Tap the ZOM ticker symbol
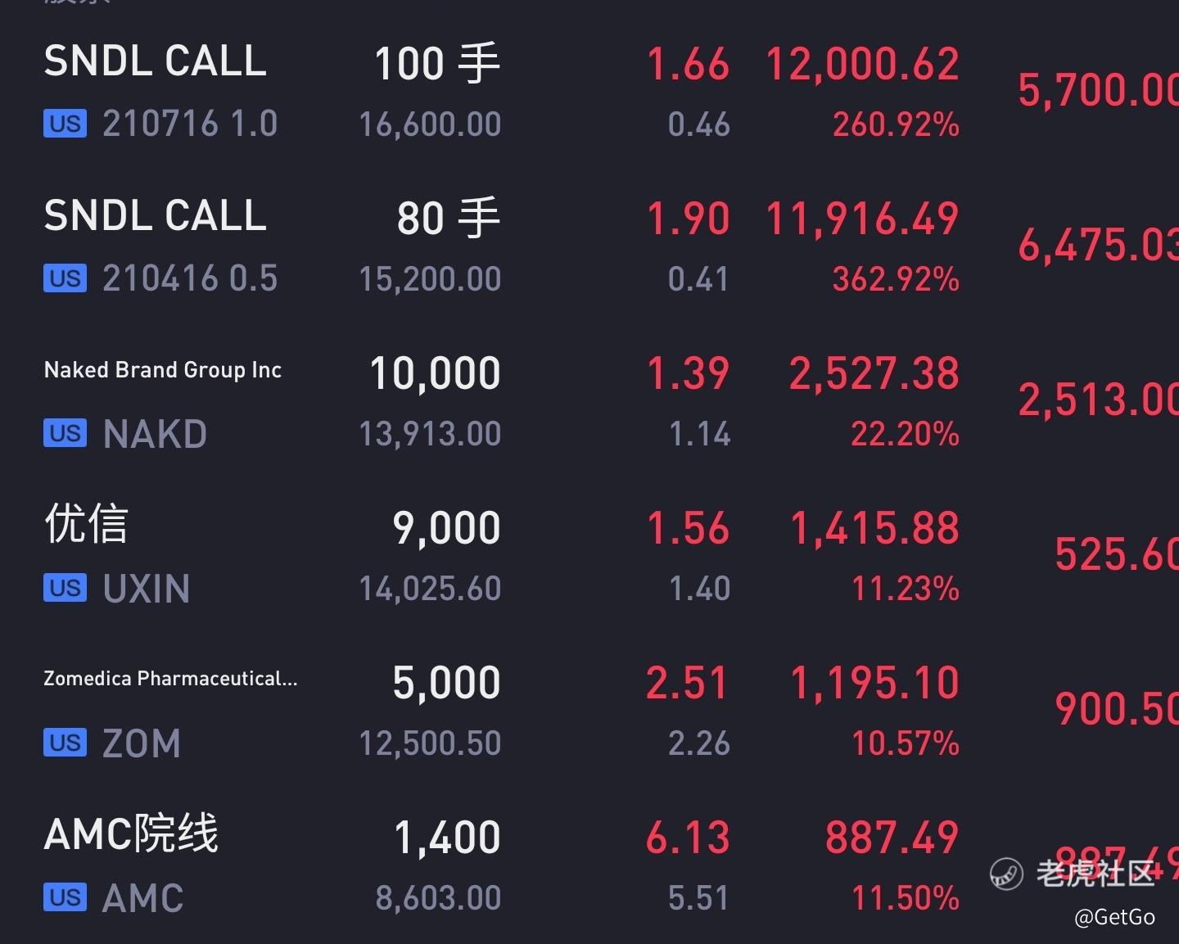 point(142,743)
